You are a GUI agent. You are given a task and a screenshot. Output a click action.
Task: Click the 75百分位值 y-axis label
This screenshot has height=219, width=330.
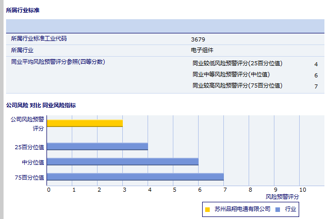pyautogui.click(x=30, y=177)
